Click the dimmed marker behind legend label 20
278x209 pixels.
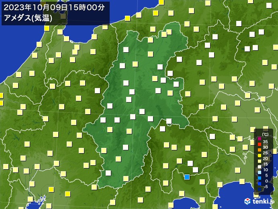(268, 159)
